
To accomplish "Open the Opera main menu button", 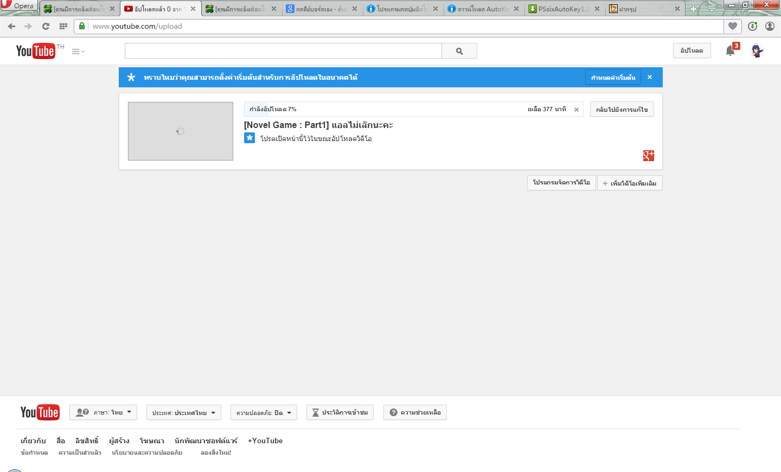I will tap(18, 6).
